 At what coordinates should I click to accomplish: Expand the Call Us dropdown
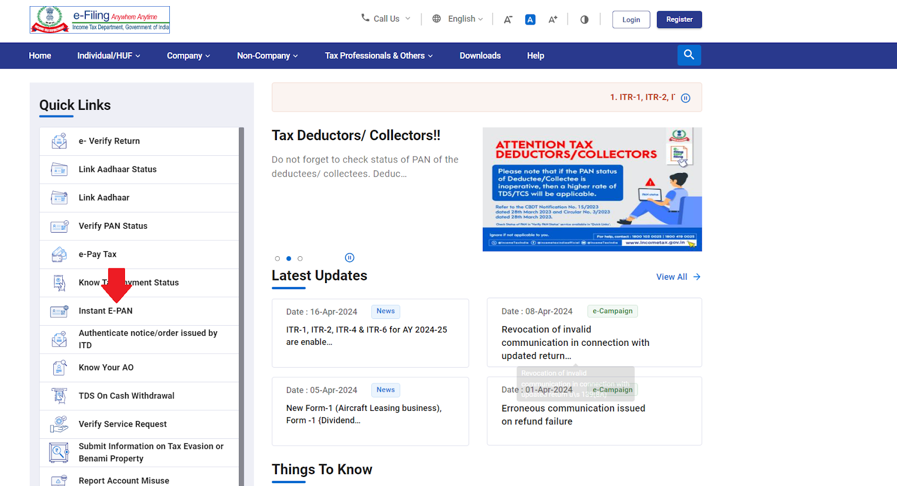[386, 18]
